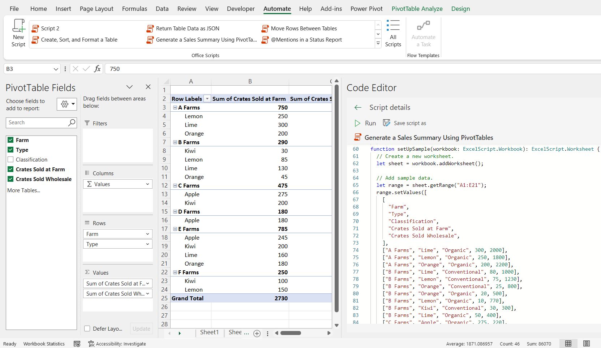Select the Grand Total cell
Screen dimensions: 601x348
click(x=191, y=298)
